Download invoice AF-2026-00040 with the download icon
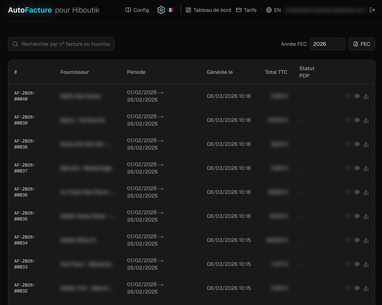This screenshot has height=305, width=382. pyautogui.click(x=366, y=96)
